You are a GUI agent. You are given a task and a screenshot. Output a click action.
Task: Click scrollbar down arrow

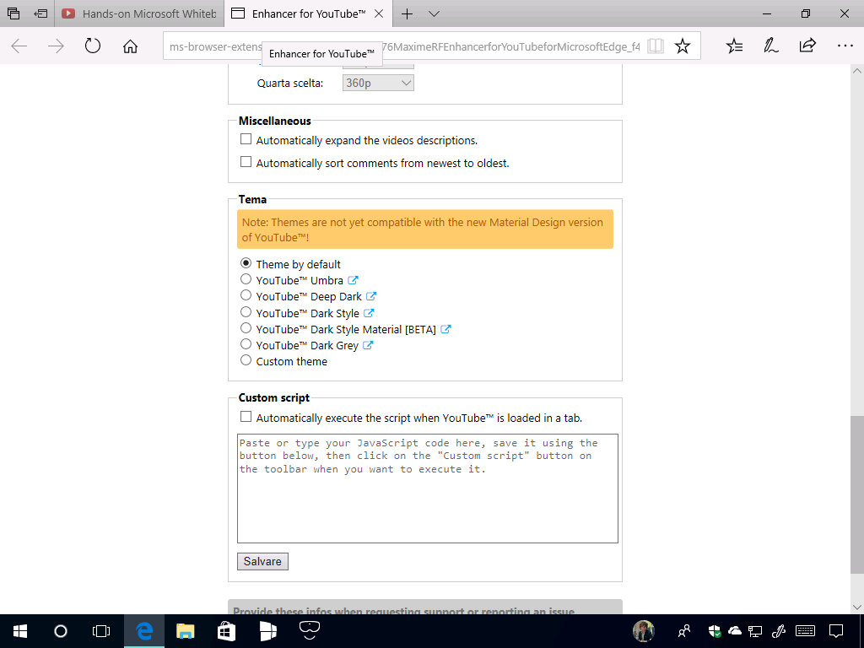pos(857,607)
